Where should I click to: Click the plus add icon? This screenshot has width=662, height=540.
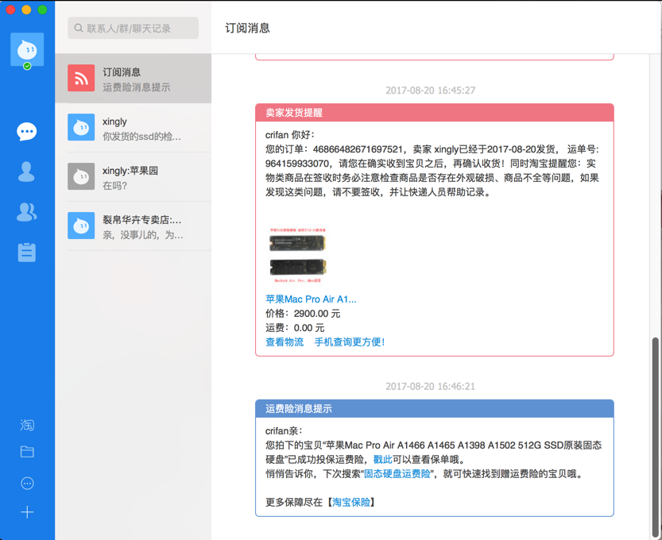coord(27,512)
